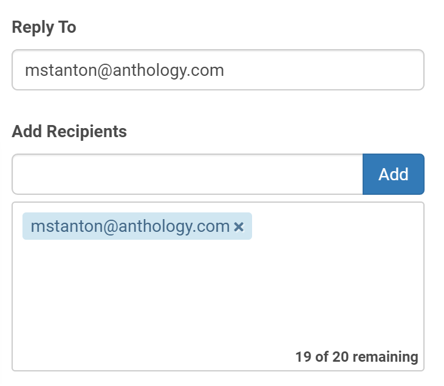Delete the added recipient tag
Screen dimensions: 444x386
(239, 227)
